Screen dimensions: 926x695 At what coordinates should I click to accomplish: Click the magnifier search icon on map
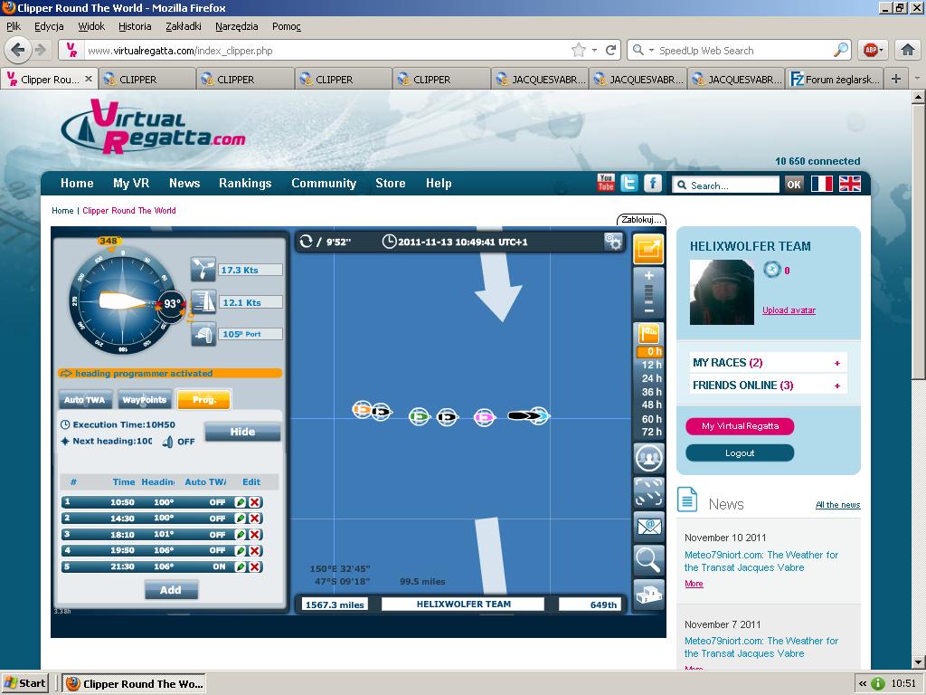click(648, 560)
